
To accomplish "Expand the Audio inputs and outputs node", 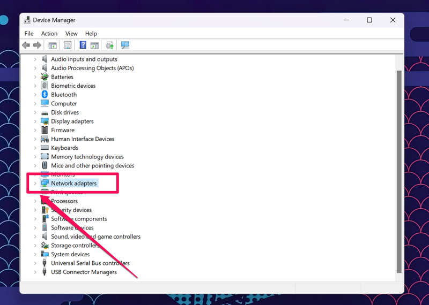I will (x=35, y=59).
